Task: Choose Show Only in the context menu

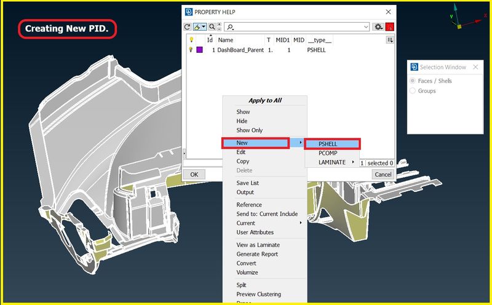Action: tap(250, 130)
